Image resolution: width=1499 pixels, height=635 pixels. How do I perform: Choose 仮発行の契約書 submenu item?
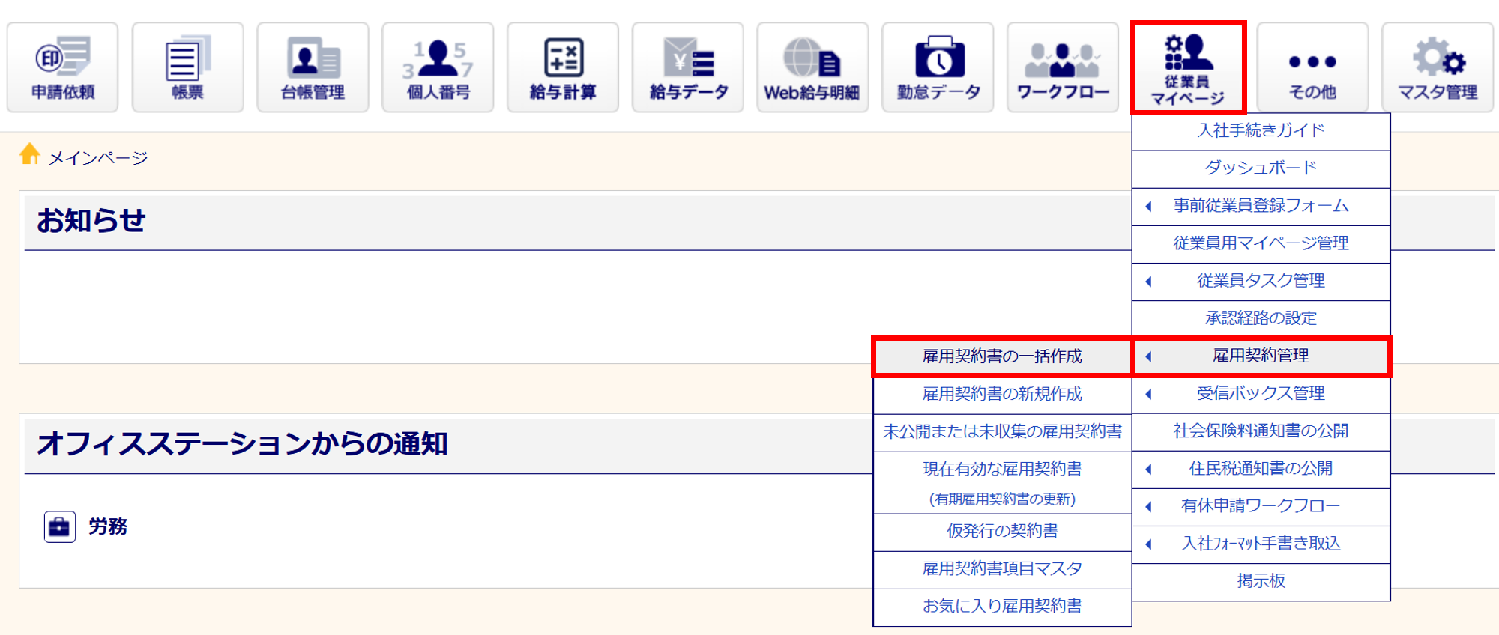(x=1002, y=532)
